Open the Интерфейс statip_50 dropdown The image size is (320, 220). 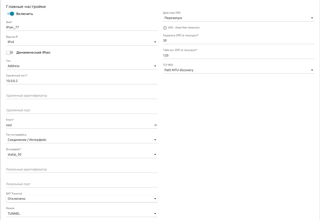pyautogui.click(x=82, y=154)
